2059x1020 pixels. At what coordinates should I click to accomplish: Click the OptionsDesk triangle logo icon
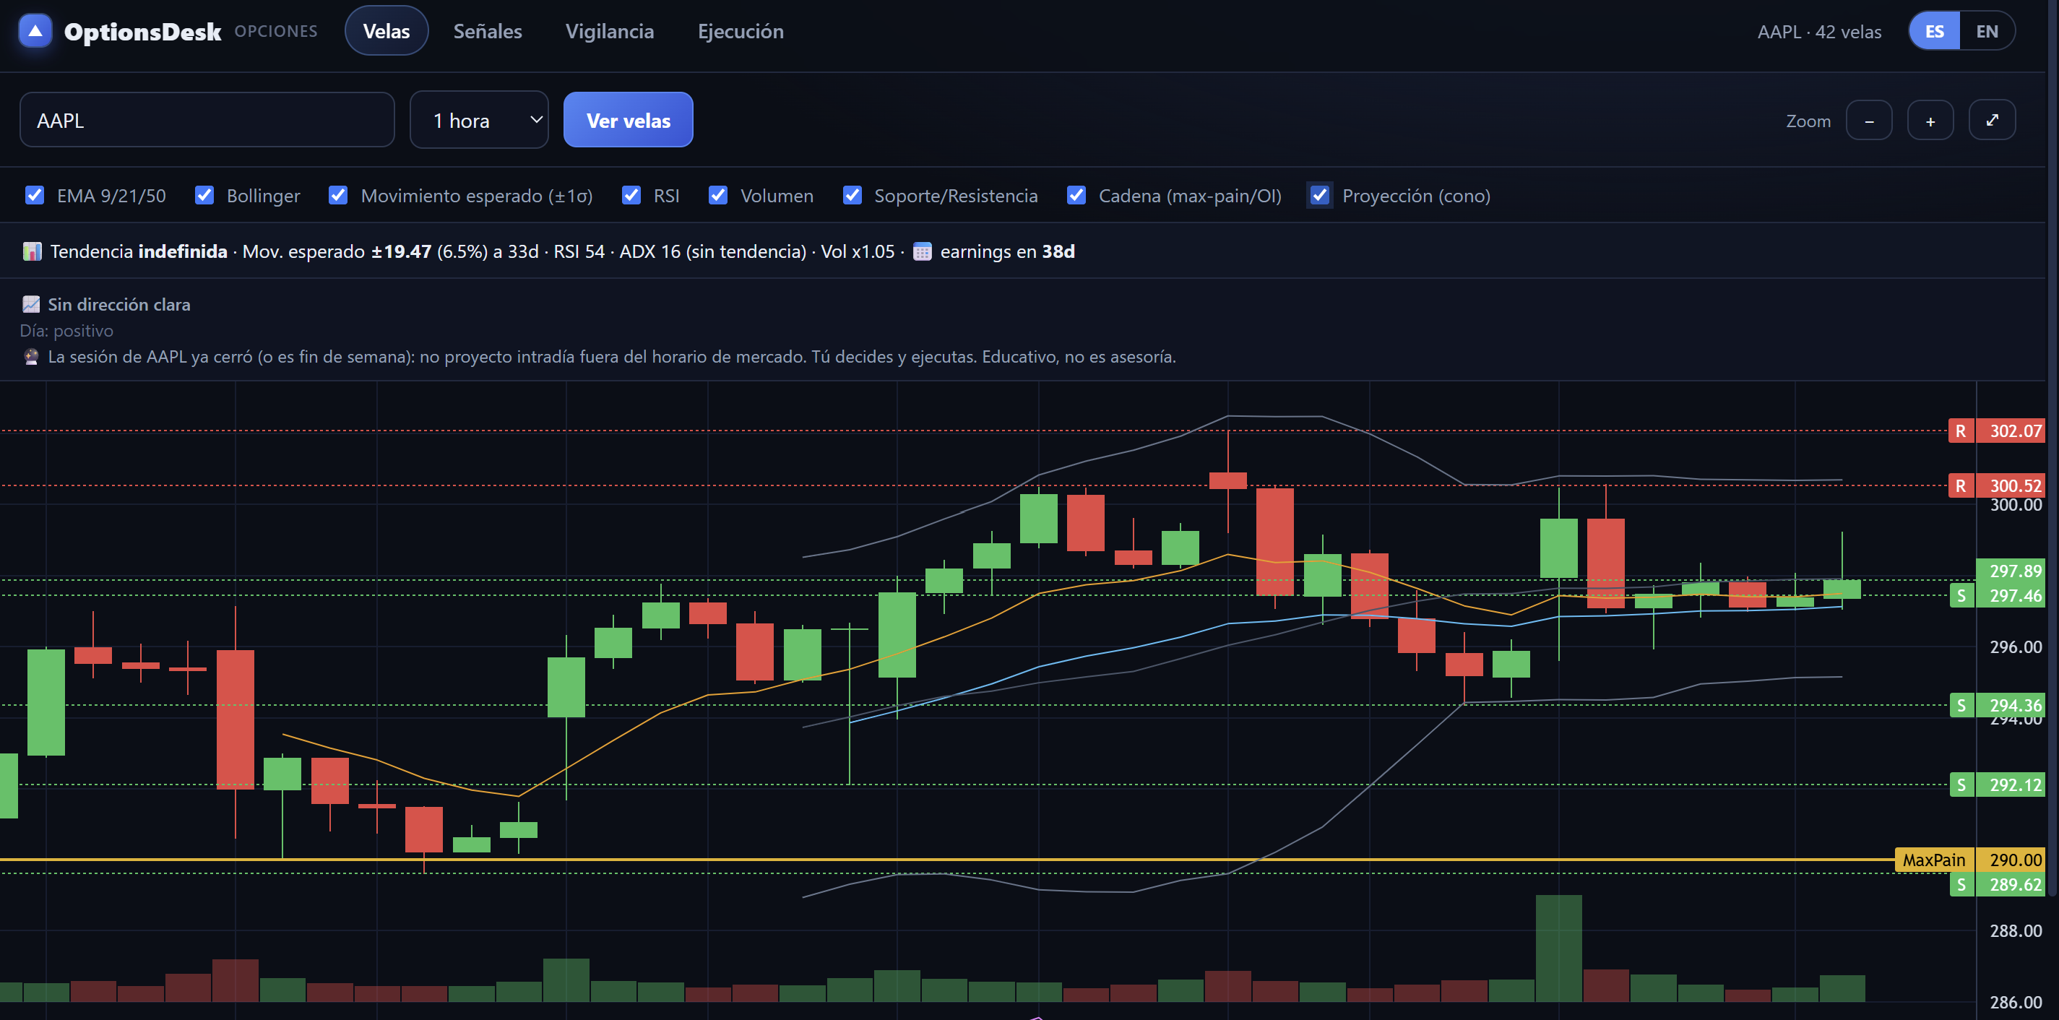(x=35, y=31)
